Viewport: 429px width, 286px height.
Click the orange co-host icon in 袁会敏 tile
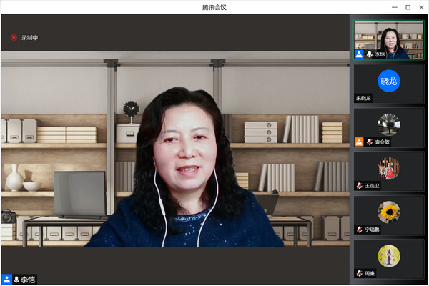(x=359, y=142)
